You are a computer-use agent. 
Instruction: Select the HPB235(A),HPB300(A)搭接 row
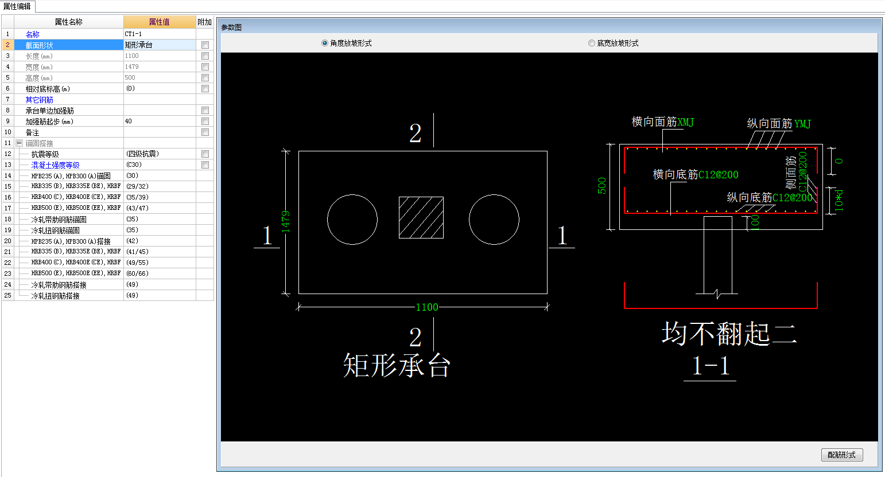(x=71, y=241)
